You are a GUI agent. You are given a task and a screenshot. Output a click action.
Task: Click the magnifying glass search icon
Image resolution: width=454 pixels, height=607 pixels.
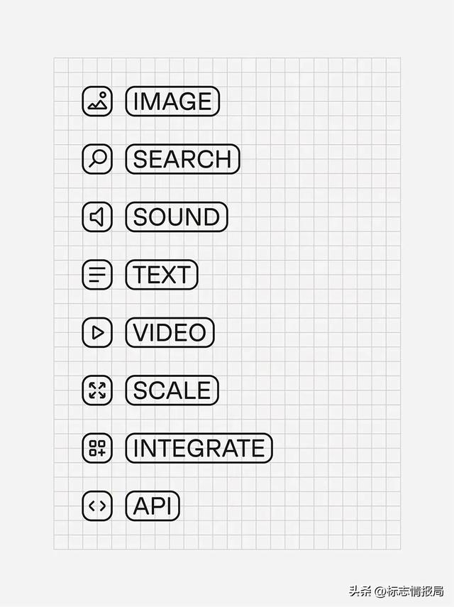click(x=97, y=159)
